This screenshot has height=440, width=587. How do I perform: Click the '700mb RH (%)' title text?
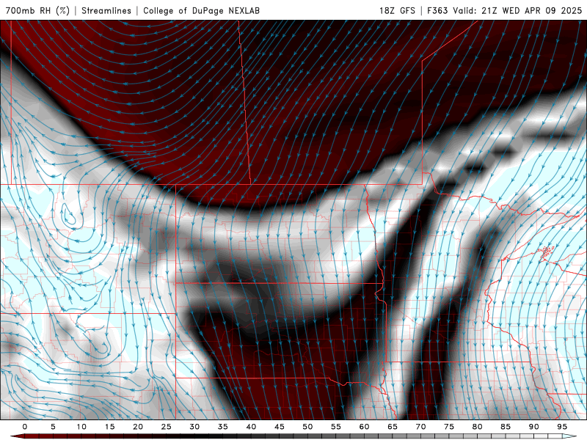pyautogui.click(x=37, y=11)
